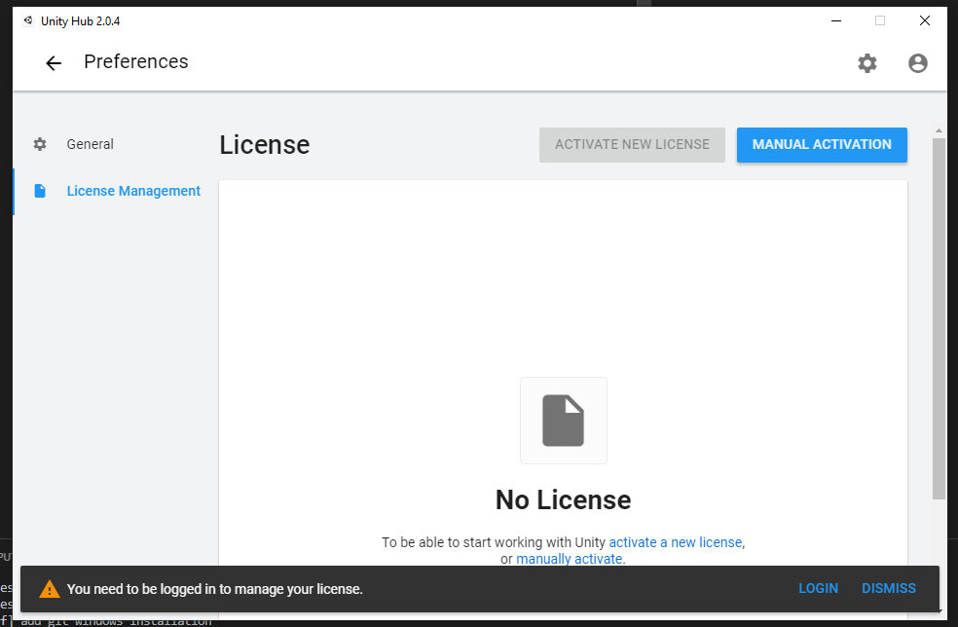Viewport: 958px width, 627px height.
Task: Click LOGIN in the notification bar
Action: tap(818, 588)
